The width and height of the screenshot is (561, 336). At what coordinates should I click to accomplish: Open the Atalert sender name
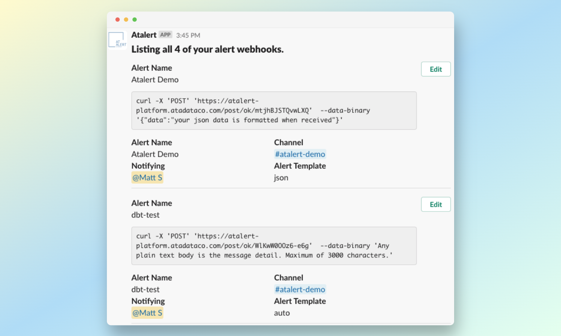pos(144,35)
